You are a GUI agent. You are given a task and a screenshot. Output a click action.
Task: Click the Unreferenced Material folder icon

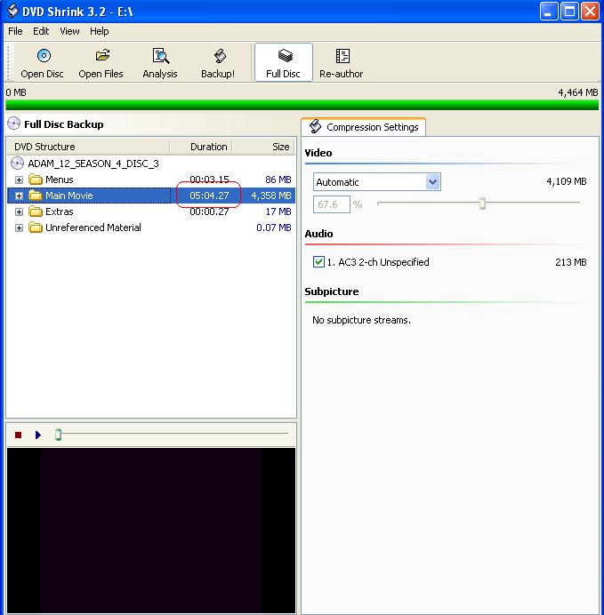click(36, 228)
